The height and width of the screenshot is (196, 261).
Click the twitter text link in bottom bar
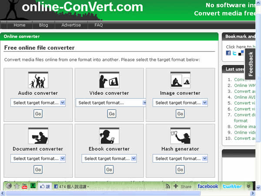(232, 186)
